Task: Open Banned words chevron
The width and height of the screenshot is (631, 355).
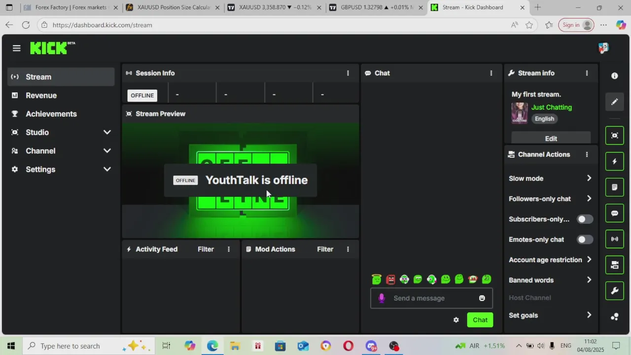Action: click(589, 280)
